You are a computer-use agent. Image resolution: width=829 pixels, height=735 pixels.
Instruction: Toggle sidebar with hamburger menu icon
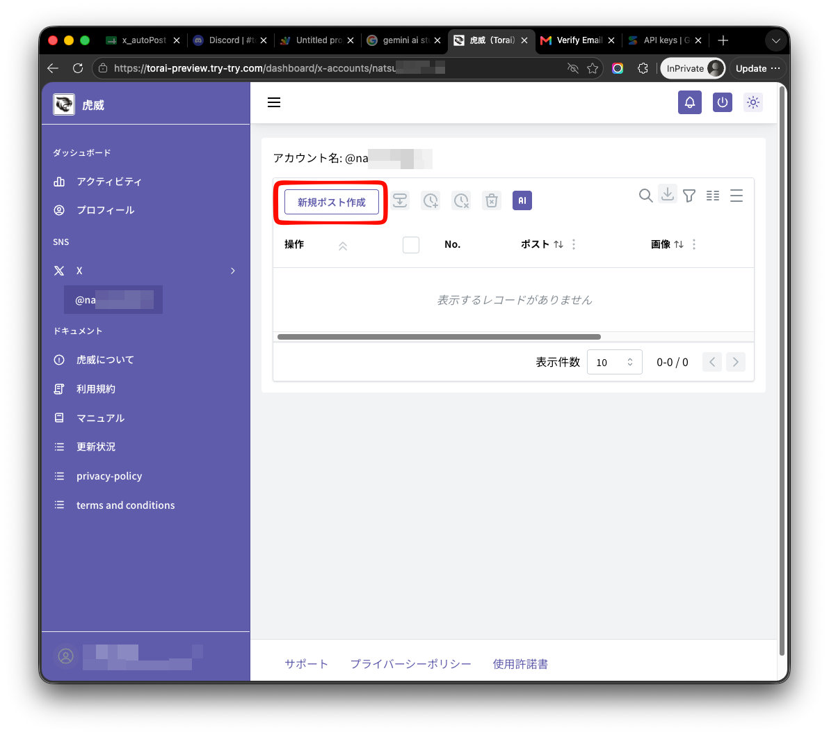coord(274,102)
